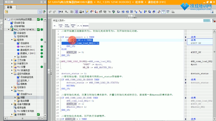Viewport: 216px width, 121px height.
Task: Click the green checkmark beside PLC_1 row
Action: click(x=39, y=29)
